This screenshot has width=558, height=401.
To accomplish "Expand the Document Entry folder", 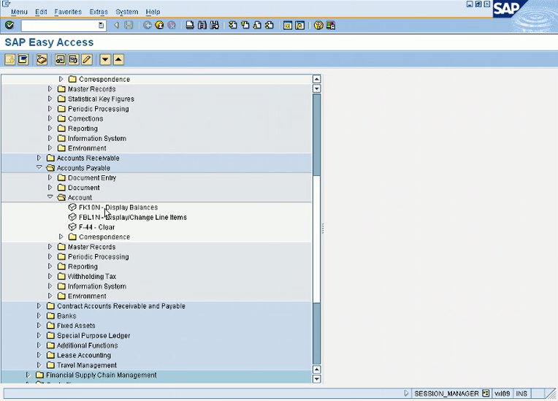I will pos(50,177).
